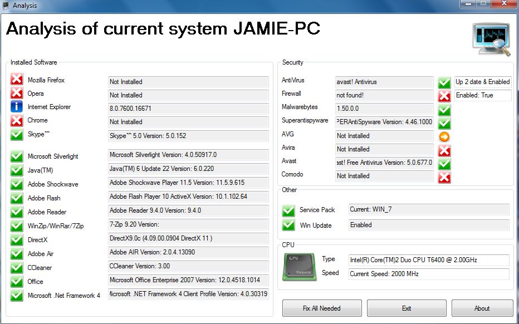Click the CPU chip image
The width and height of the screenshot is (519, 324).
point(300,267)
